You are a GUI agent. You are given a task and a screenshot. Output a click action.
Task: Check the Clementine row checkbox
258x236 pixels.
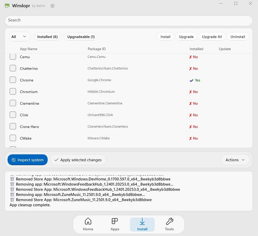13,103
